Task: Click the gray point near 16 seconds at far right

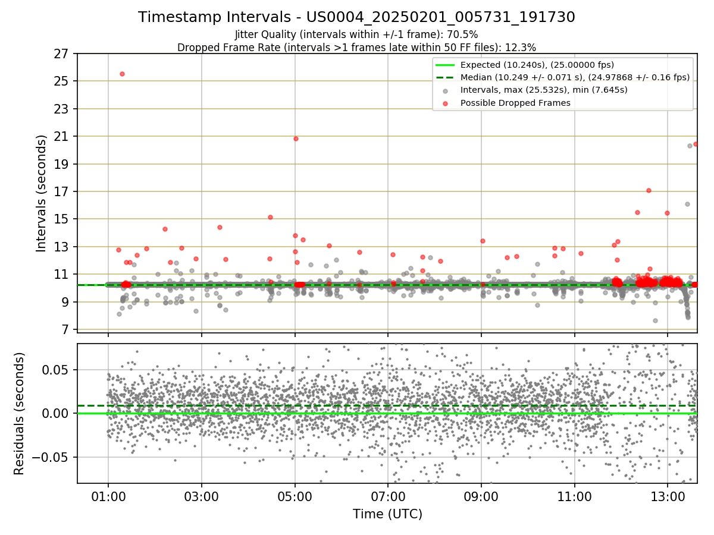Action: pyautogui.click(x=687, y=204)
